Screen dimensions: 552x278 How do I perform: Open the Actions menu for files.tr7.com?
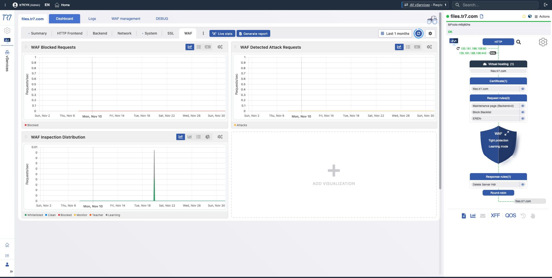(542, 16)
